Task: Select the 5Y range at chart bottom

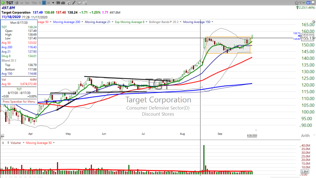Action: (x=2, y=177)
